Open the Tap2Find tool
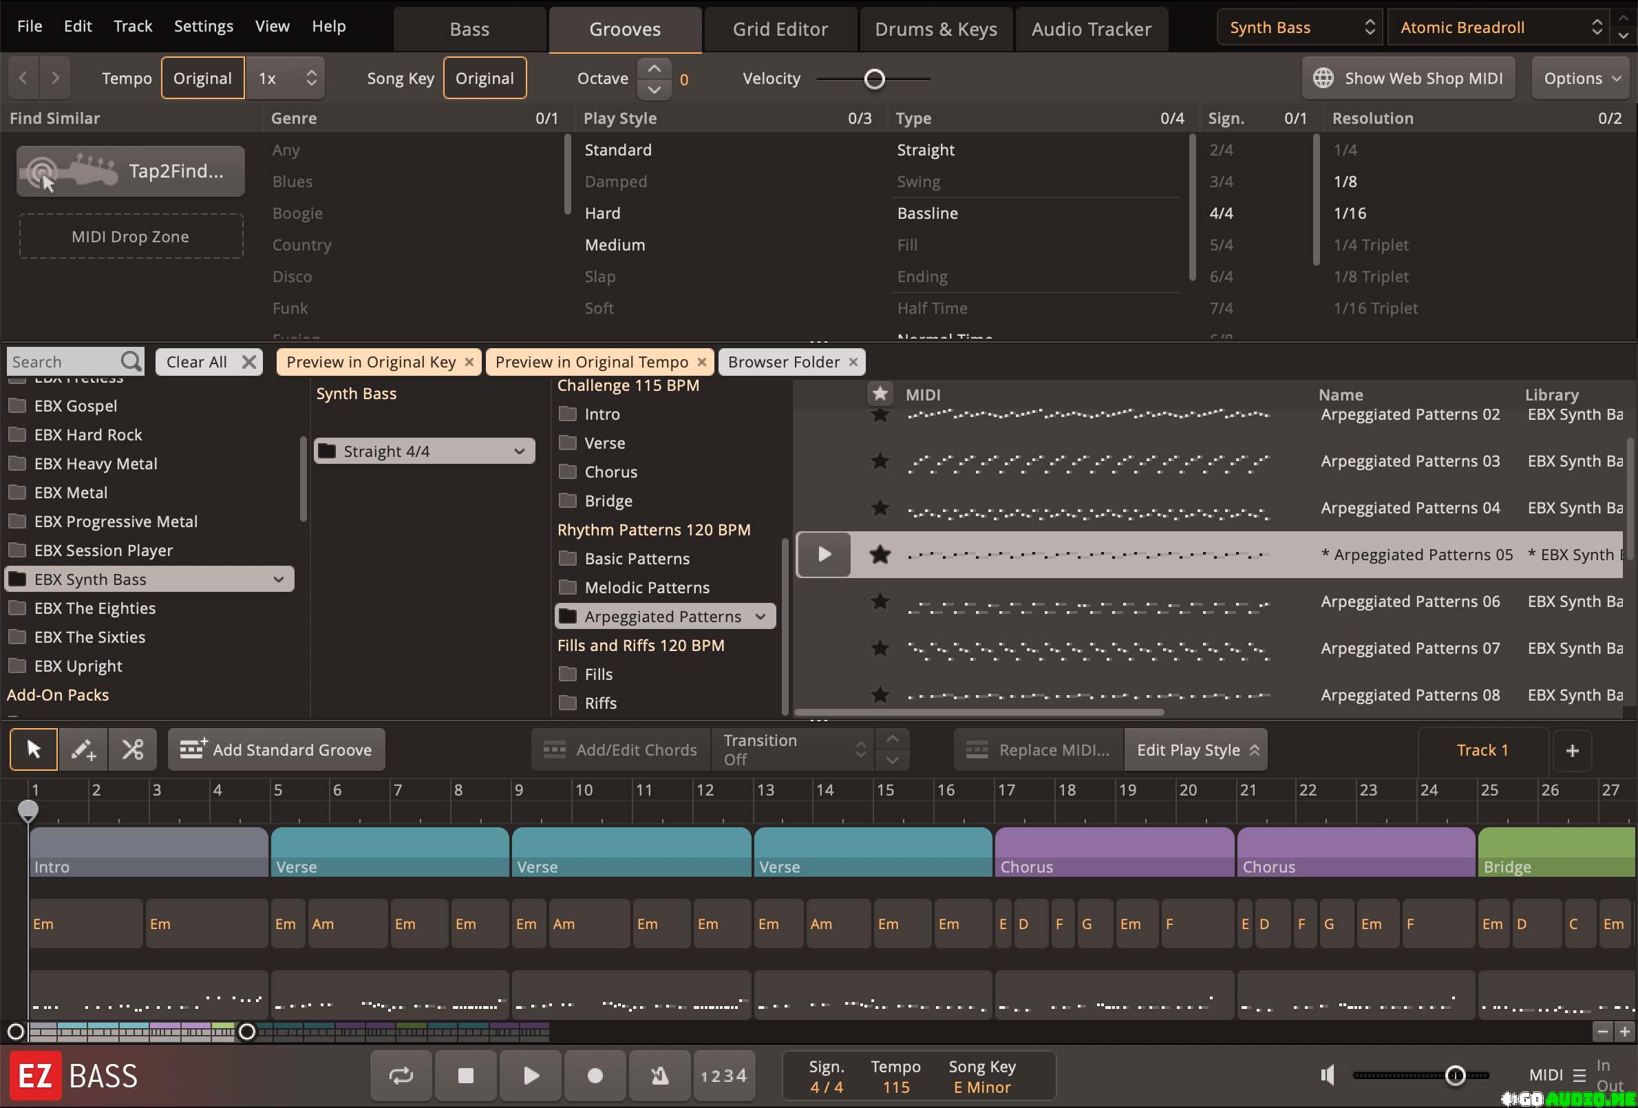 130,171
